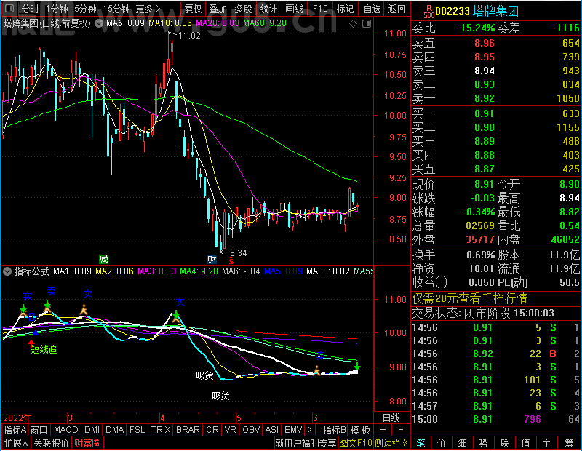Click the red S marker under the chart
Screen dimensions: 582x451
coord(231,261)
